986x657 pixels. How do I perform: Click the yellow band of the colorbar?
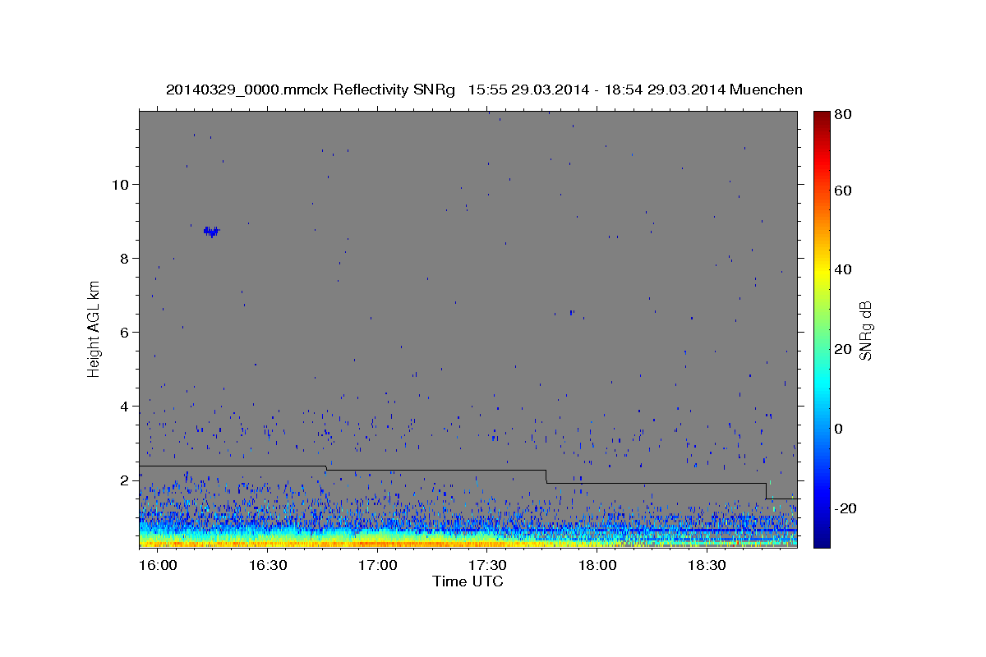coord(821,271)
